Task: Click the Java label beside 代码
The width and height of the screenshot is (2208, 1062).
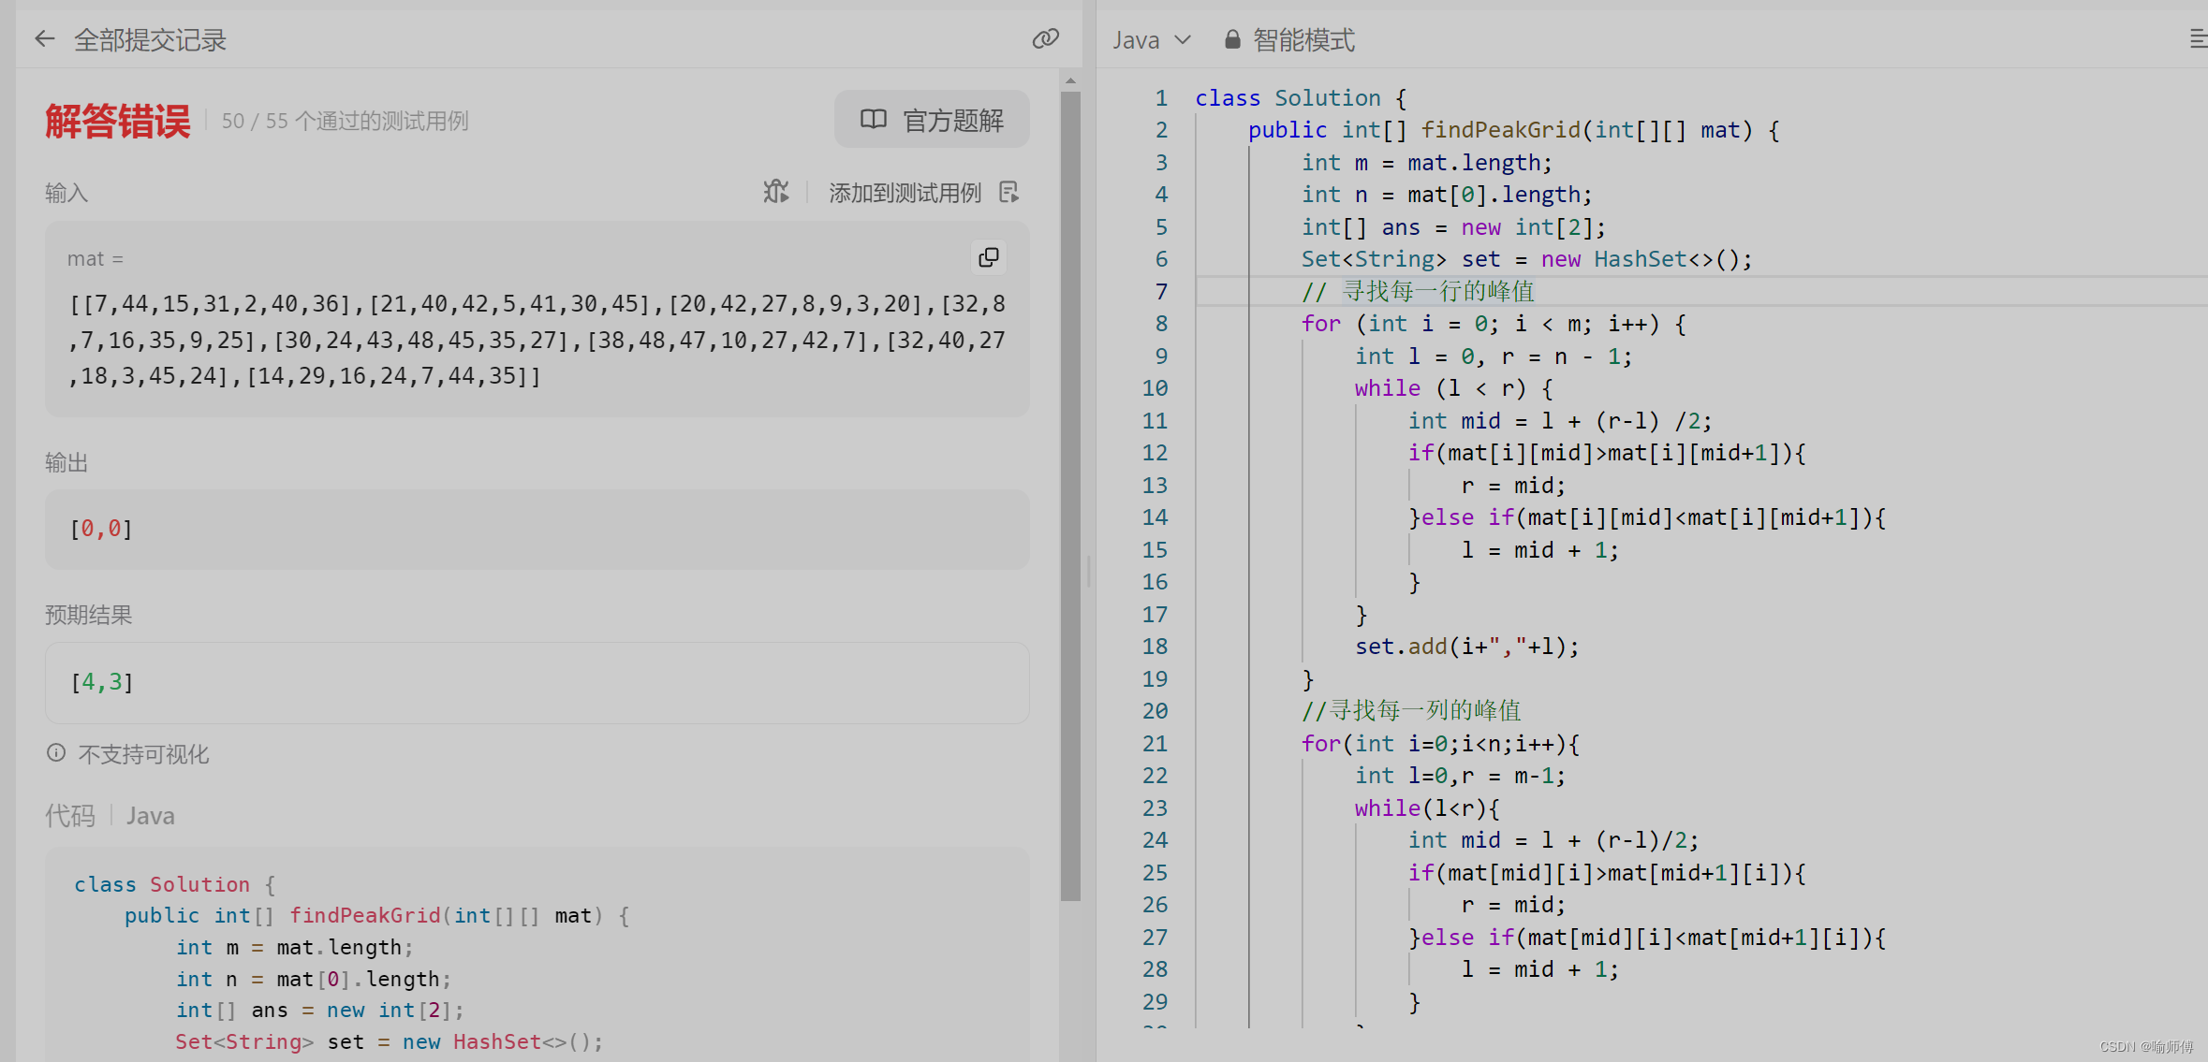Action: click(151, 816)
